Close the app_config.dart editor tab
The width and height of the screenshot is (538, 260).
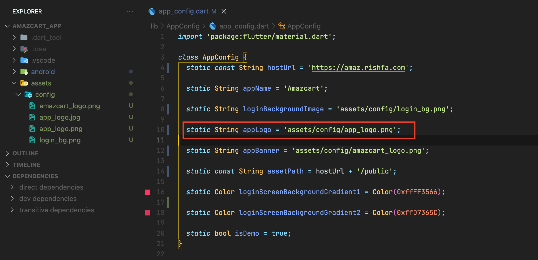click(x=224, y=11)
